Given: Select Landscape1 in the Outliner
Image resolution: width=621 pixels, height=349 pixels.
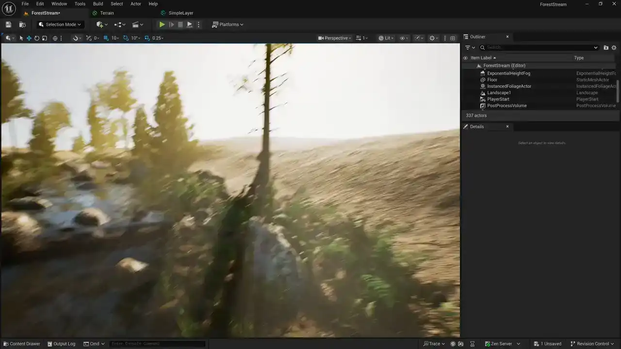Looking at the screenshot, I should (499, 93).
